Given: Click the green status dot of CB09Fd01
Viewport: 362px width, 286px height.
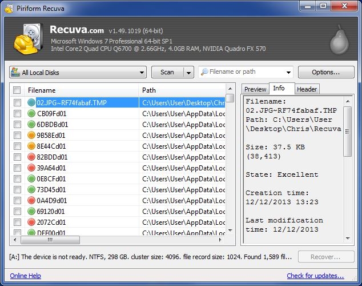Looking at the screenshot, I should tap(31, 113).
